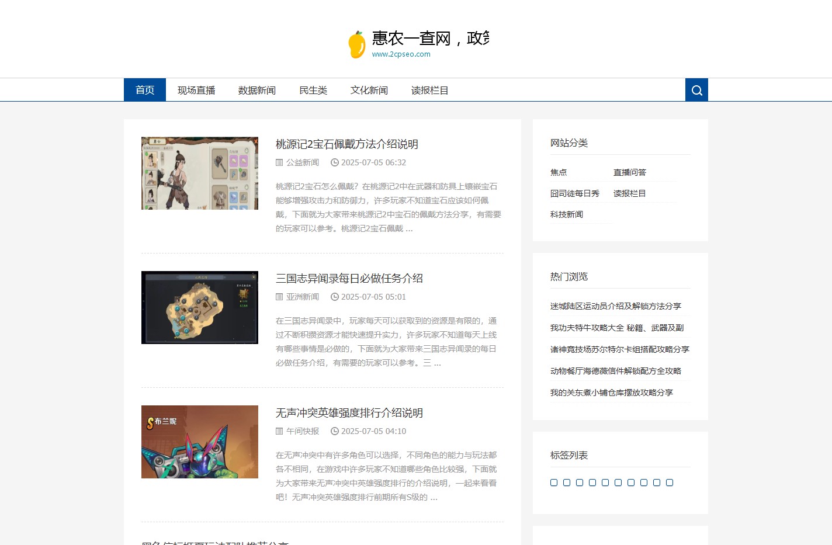Screen dimensions: 832x545
Task: Click the search magnifier icon button
Action: click(x=696, y=90)
